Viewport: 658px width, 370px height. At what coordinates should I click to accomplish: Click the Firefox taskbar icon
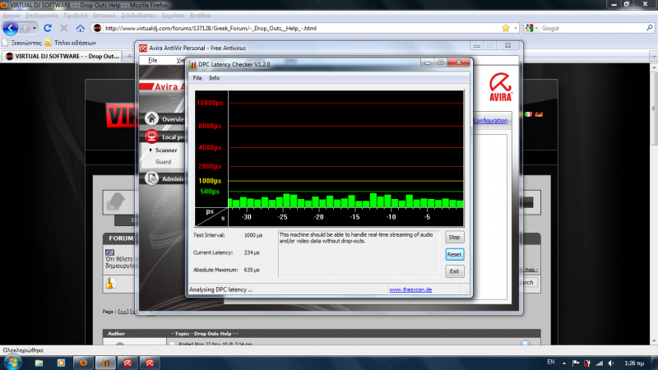click(83, 363)
